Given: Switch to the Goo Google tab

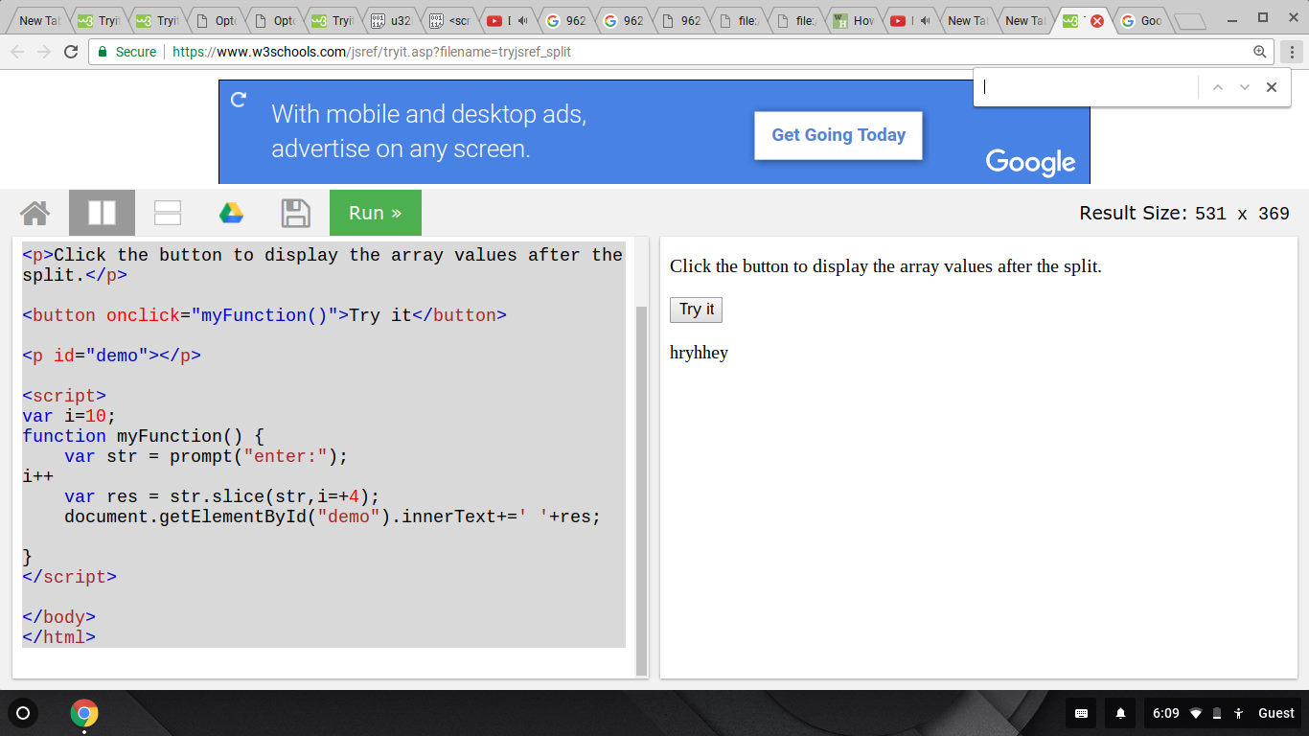Looking at the screenshot, I should click(1142, 20).
